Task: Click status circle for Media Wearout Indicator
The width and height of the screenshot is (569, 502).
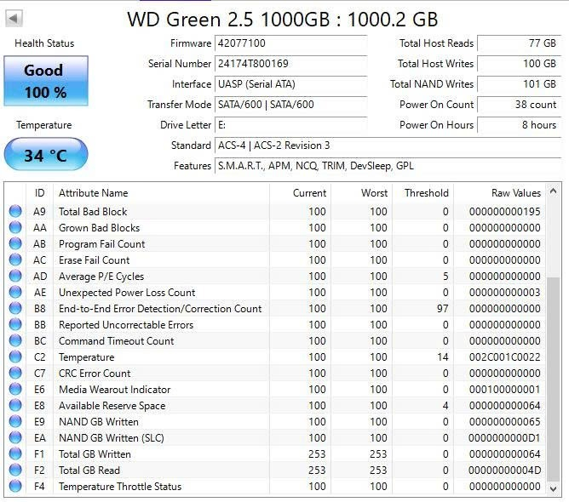Action: 15,389
